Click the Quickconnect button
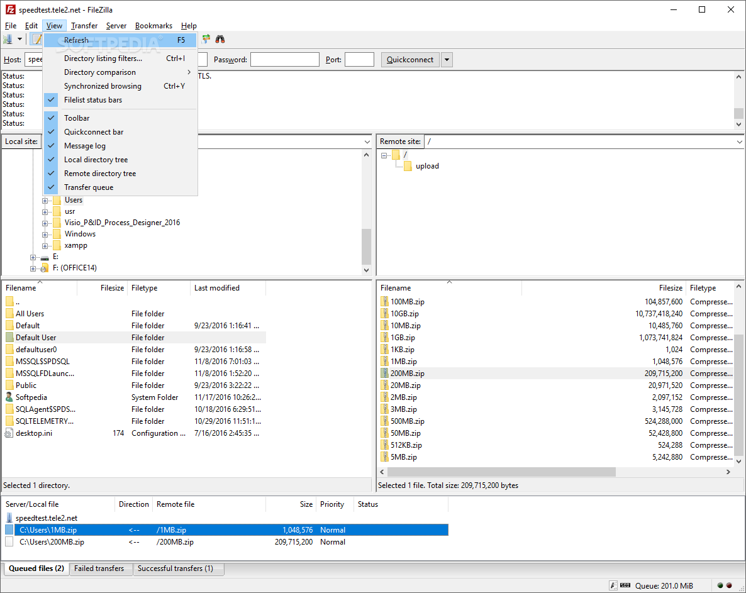746x593 pixels. pos(410,60)
